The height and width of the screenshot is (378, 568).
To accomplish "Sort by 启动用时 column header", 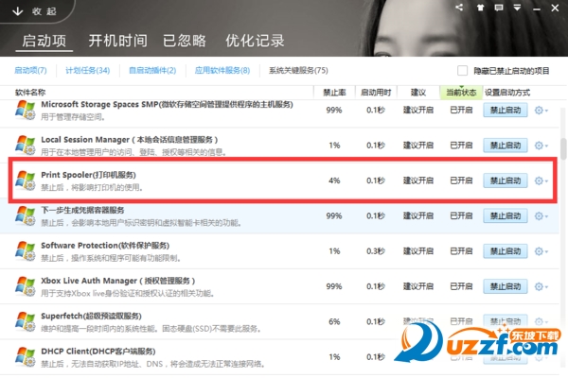I will click(376, 93).
